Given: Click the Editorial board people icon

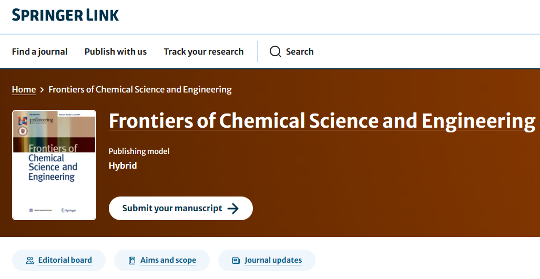Looking at the screenshot, I should pos(30,260).
